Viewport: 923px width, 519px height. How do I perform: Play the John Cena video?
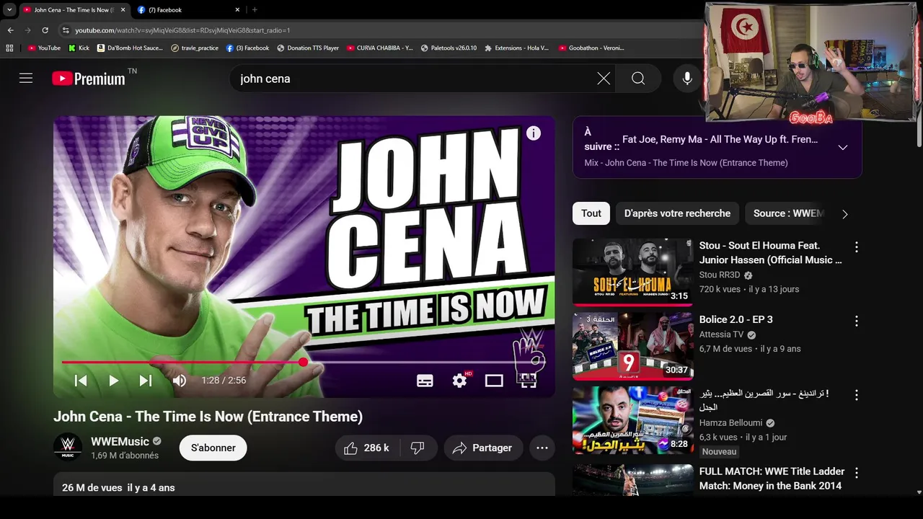click(x=113, y=381)
